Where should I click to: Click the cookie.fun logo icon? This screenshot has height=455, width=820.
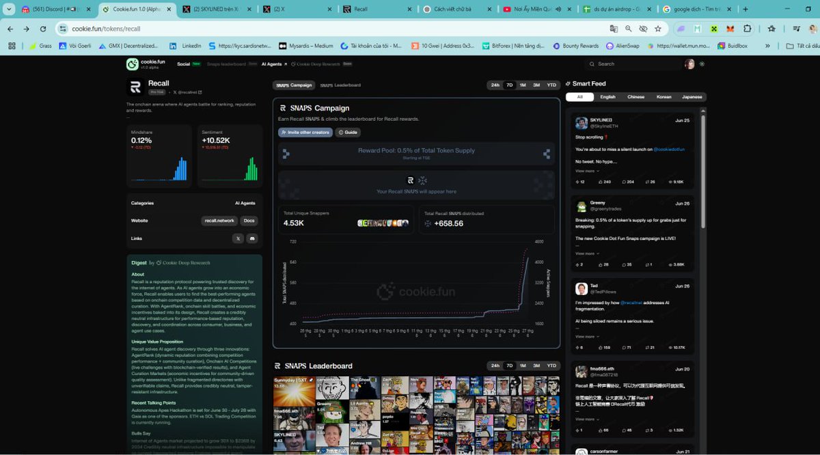(x=133, y=64)
